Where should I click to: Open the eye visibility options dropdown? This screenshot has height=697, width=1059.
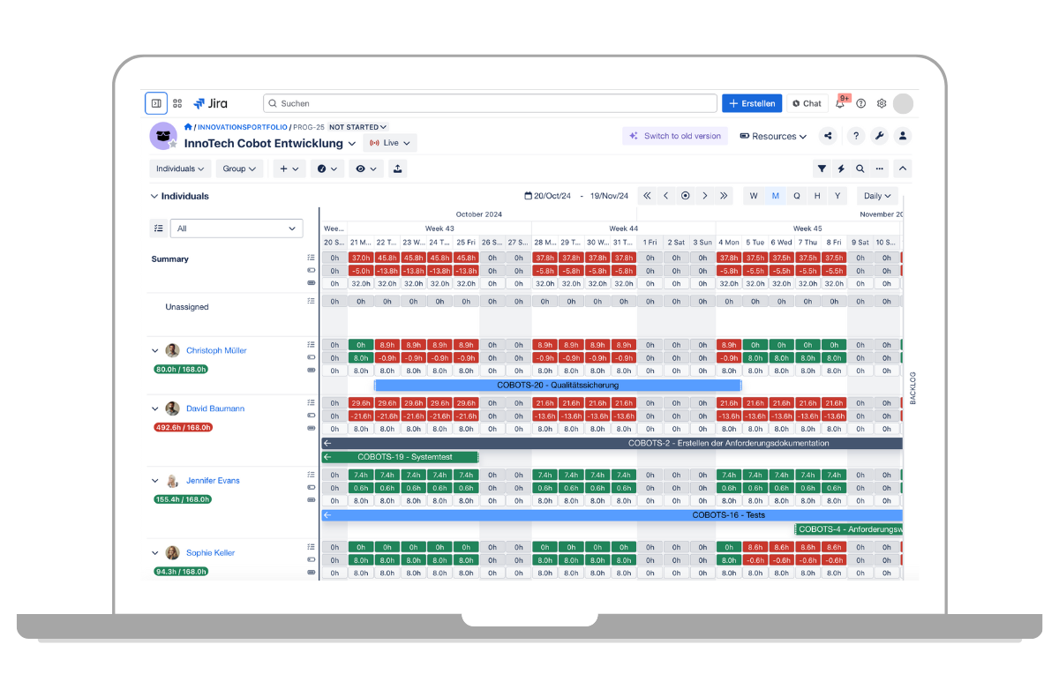pyautogui.click(x=365, y=169)
